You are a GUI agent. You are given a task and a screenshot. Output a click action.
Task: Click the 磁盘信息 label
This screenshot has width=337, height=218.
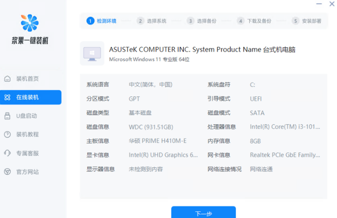[x=98, y=127]
